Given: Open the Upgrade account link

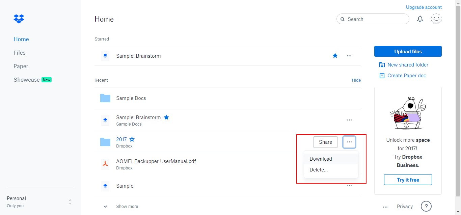Looking at the screenshot, I should click(424, 7).
